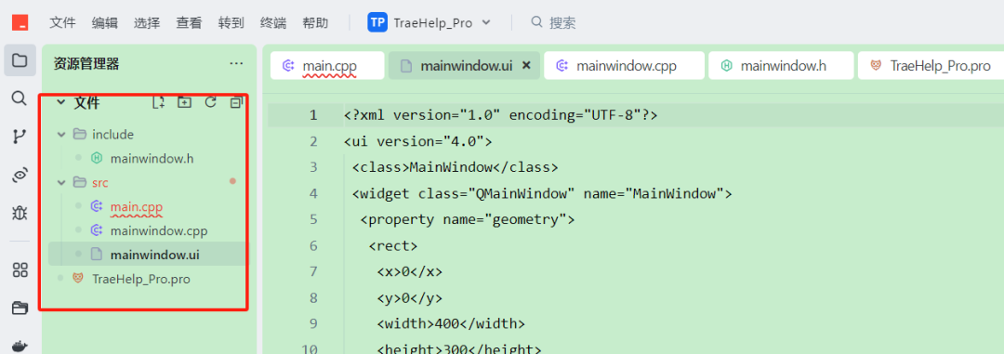
Task: Click the search magnifier in title bar
Action: pos(537,22)
